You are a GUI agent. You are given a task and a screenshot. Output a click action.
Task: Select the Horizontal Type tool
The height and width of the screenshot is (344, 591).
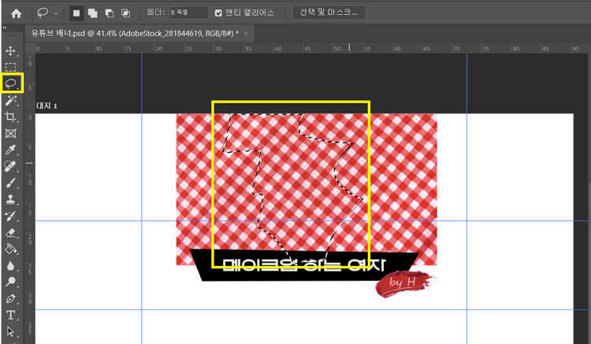(x=10, y=315)
